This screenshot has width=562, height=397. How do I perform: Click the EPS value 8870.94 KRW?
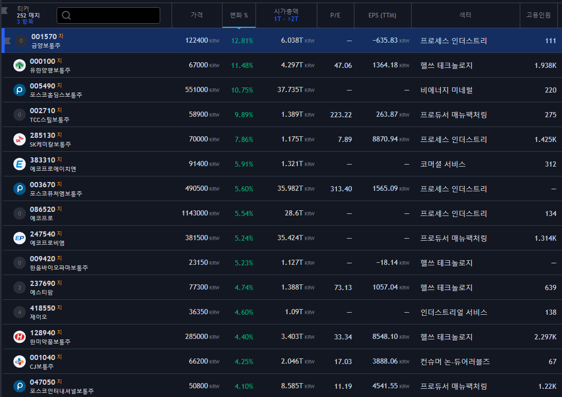390,139
